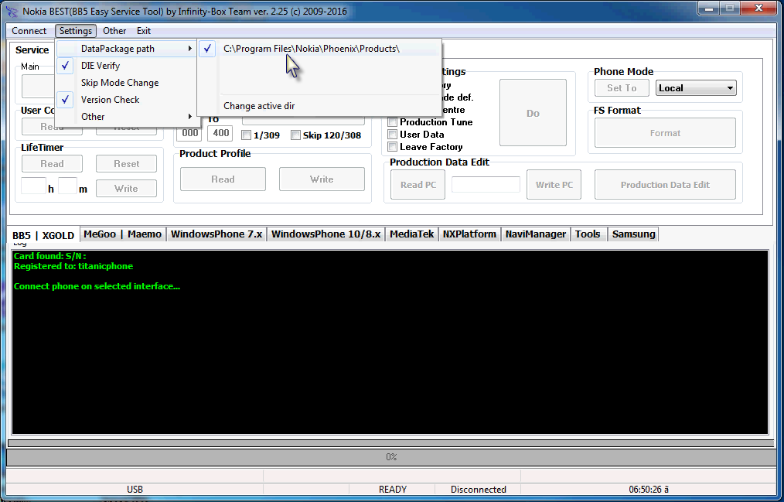Switch to WindowsPhone 7.x tab
Viewport: 784px width, 502px height.
tap(216, 234)
